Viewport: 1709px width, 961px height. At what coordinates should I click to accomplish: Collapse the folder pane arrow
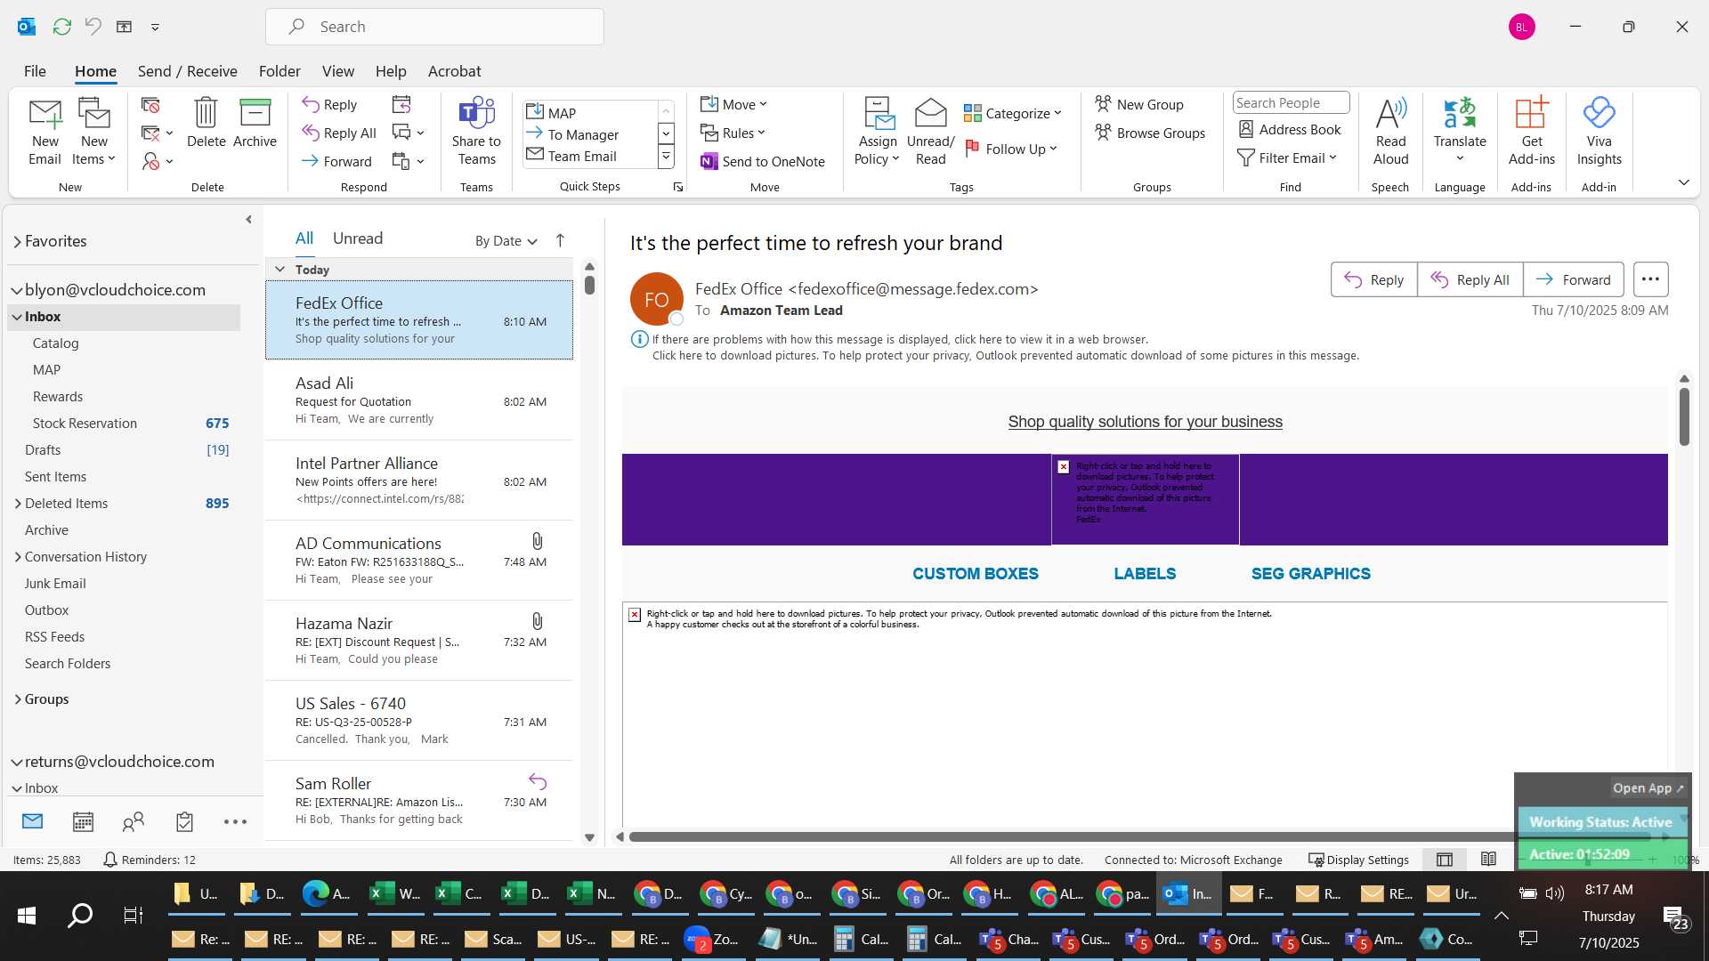pos(248,220)
